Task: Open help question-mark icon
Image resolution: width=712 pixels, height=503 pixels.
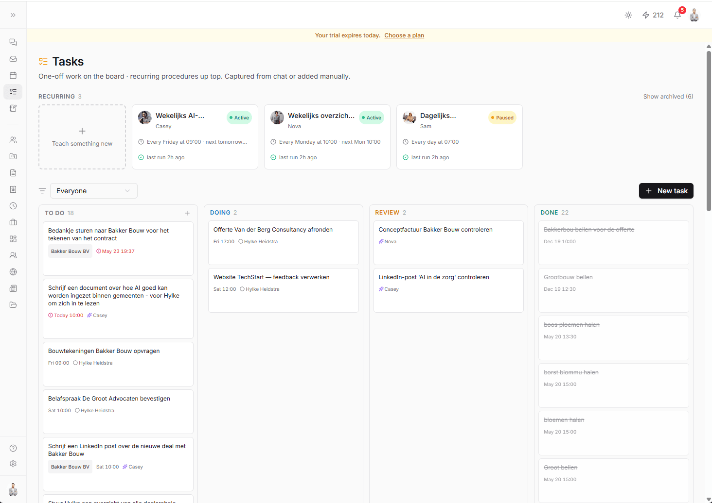Action: (x=13, y=448)
